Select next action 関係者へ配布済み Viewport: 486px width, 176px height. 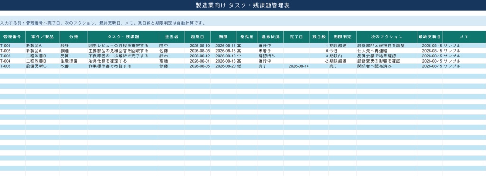pos(386,66)
